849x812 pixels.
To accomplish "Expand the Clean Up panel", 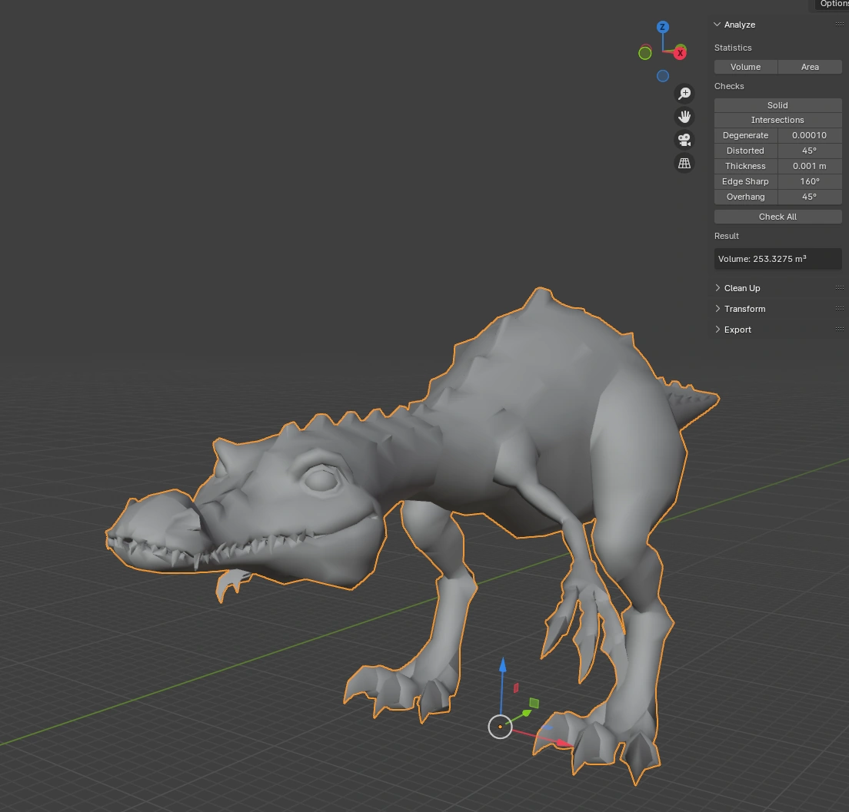I will point(737,288).
